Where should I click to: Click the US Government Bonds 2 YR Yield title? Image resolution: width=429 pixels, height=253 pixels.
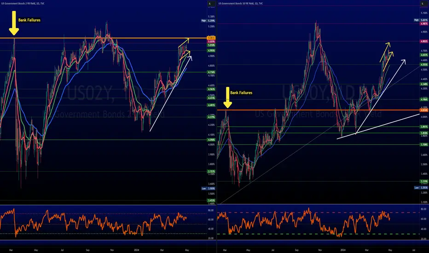point(23,4)
